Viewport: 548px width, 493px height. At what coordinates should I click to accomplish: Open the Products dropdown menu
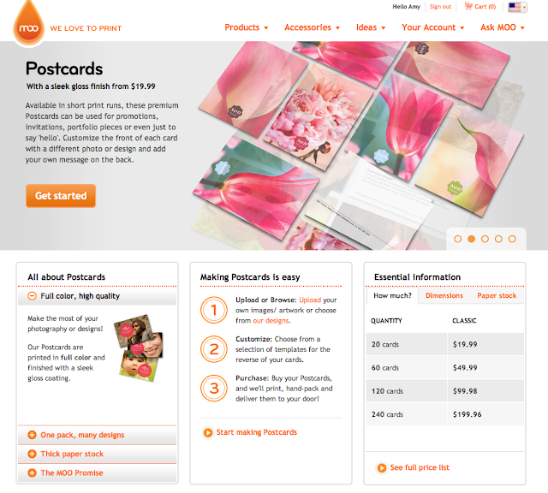click(246, 27)
